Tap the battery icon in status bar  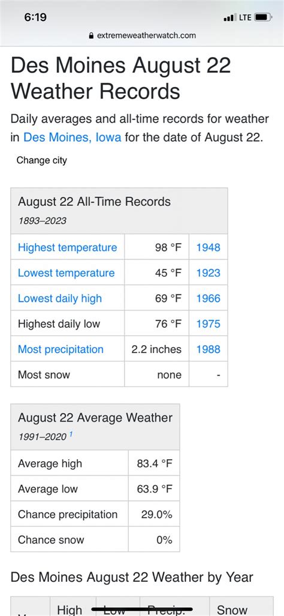(x=263, y=17)
